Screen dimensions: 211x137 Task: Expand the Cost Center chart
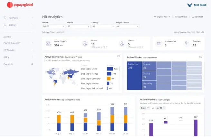200,57
